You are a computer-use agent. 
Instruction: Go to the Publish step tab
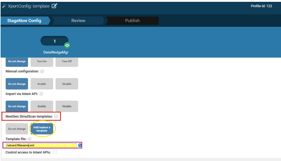click(x=132, y=21)
